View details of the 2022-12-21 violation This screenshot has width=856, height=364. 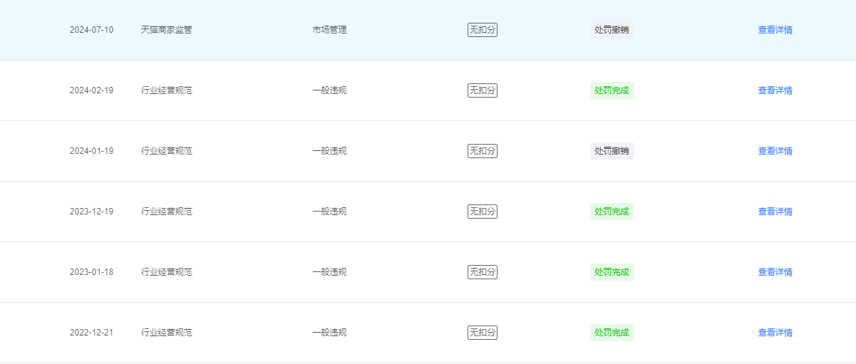775,333
